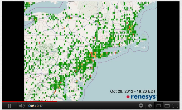This screenshot has width=182, height=110.
Task: Click the Salisbury label on the map
Action: 75,96
